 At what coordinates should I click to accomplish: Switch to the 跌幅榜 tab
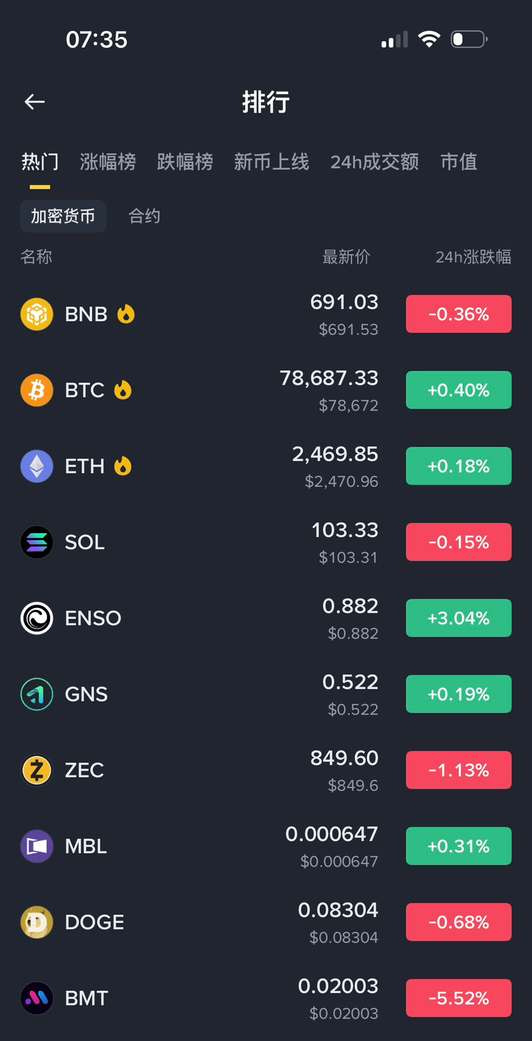(x=185, y=161)
